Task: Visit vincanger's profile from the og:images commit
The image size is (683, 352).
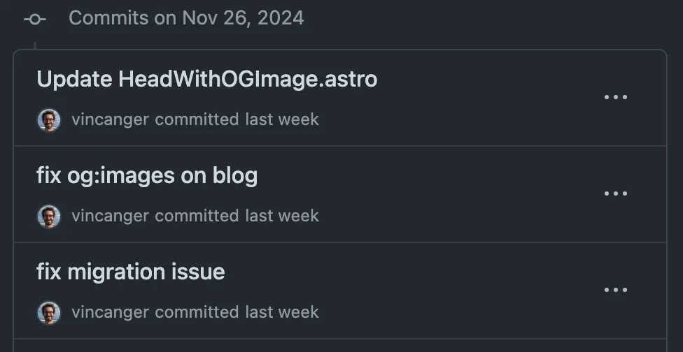Action: click(x=110, y=216)
